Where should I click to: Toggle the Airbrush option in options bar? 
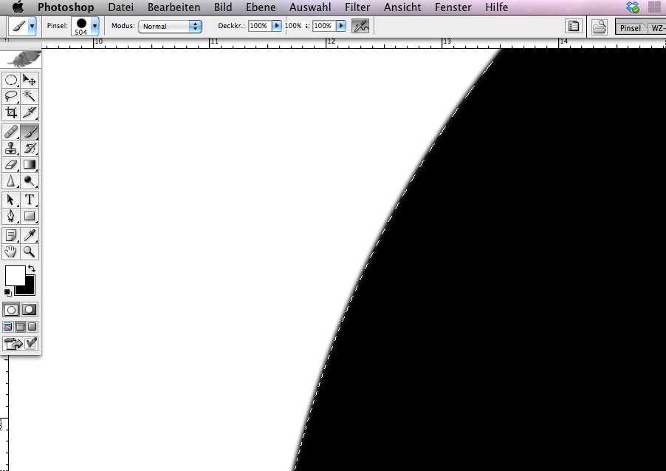click(360, 26)
